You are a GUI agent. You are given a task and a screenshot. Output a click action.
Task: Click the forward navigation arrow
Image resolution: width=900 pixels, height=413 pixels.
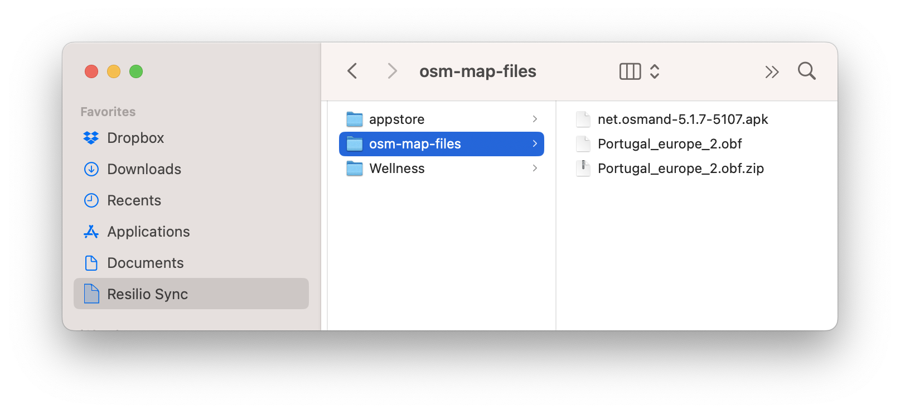pos(392,71)
